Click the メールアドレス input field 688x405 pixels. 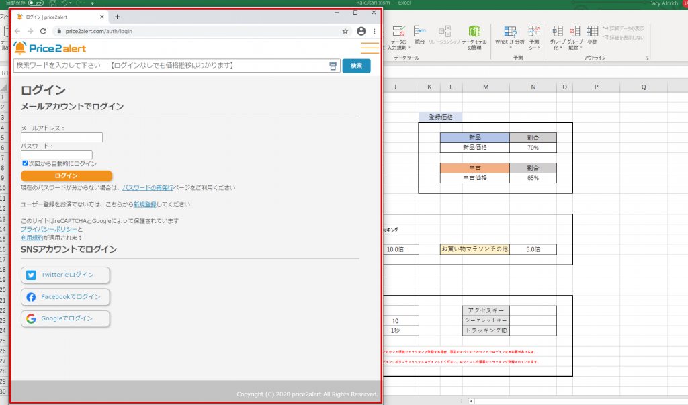point(62,138)
